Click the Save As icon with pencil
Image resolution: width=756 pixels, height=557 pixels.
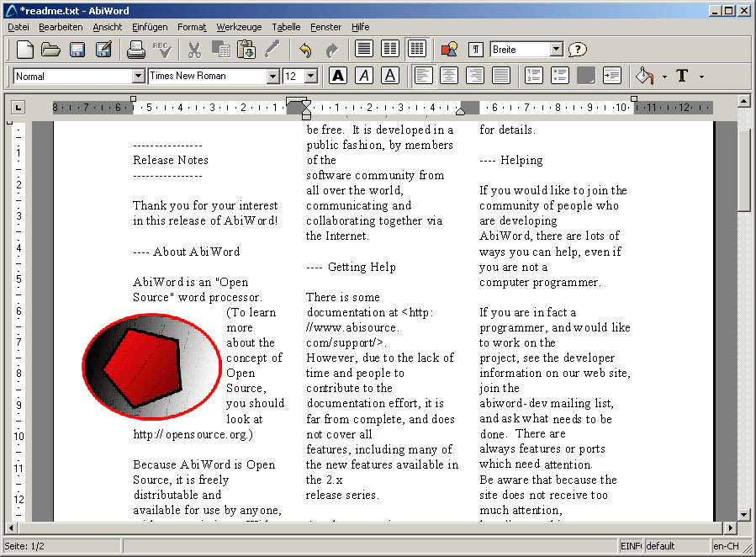(103, 49)
